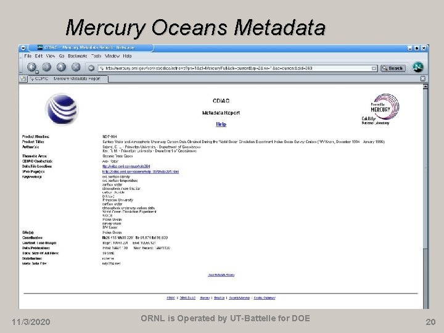
Task: Open the View menu
Action: tap(51, 56)
